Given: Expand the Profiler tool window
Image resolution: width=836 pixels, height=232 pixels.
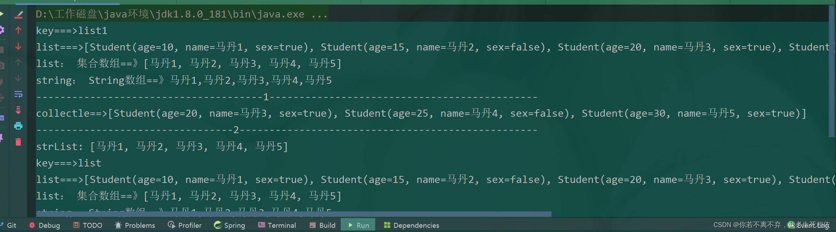Looking at the screenshot, I should tap(185, 225).
